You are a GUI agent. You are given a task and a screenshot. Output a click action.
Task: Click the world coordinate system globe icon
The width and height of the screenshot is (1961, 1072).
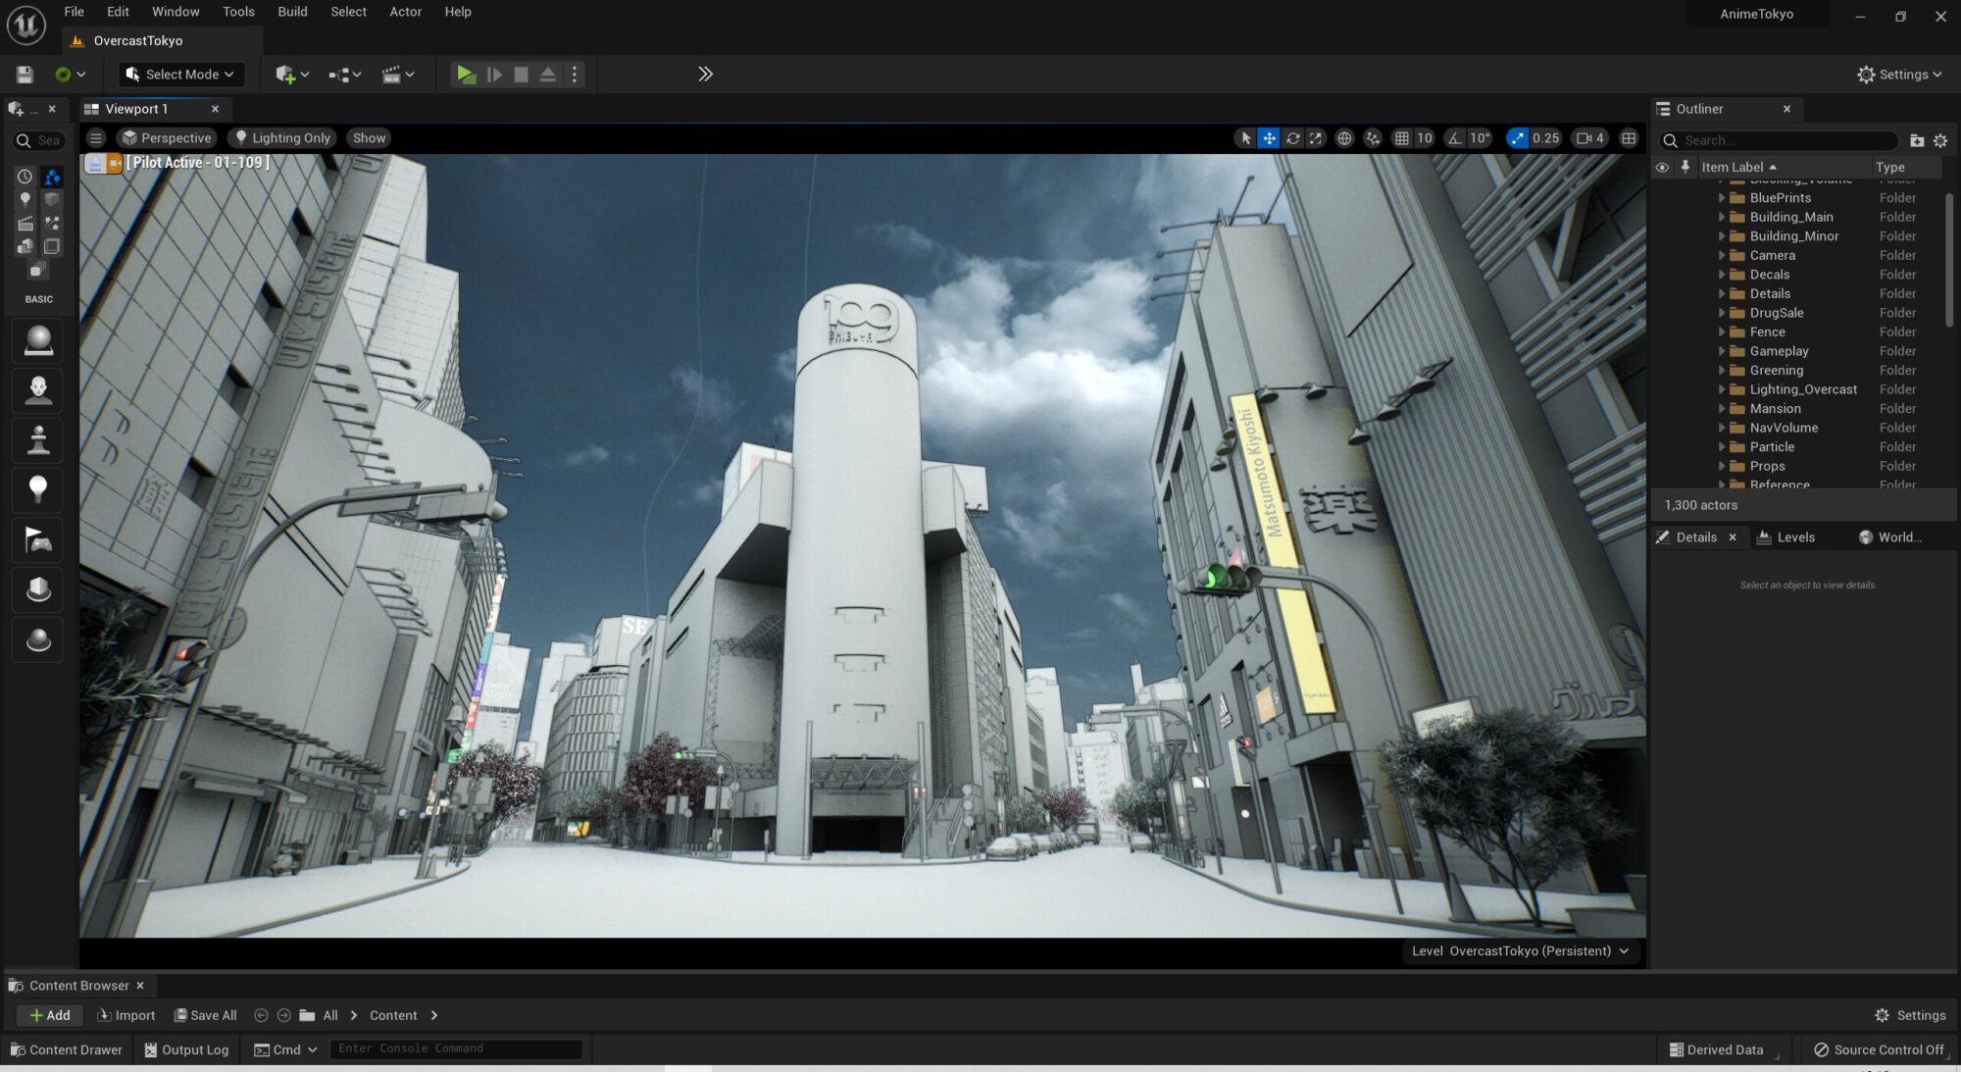(1344, 138)
